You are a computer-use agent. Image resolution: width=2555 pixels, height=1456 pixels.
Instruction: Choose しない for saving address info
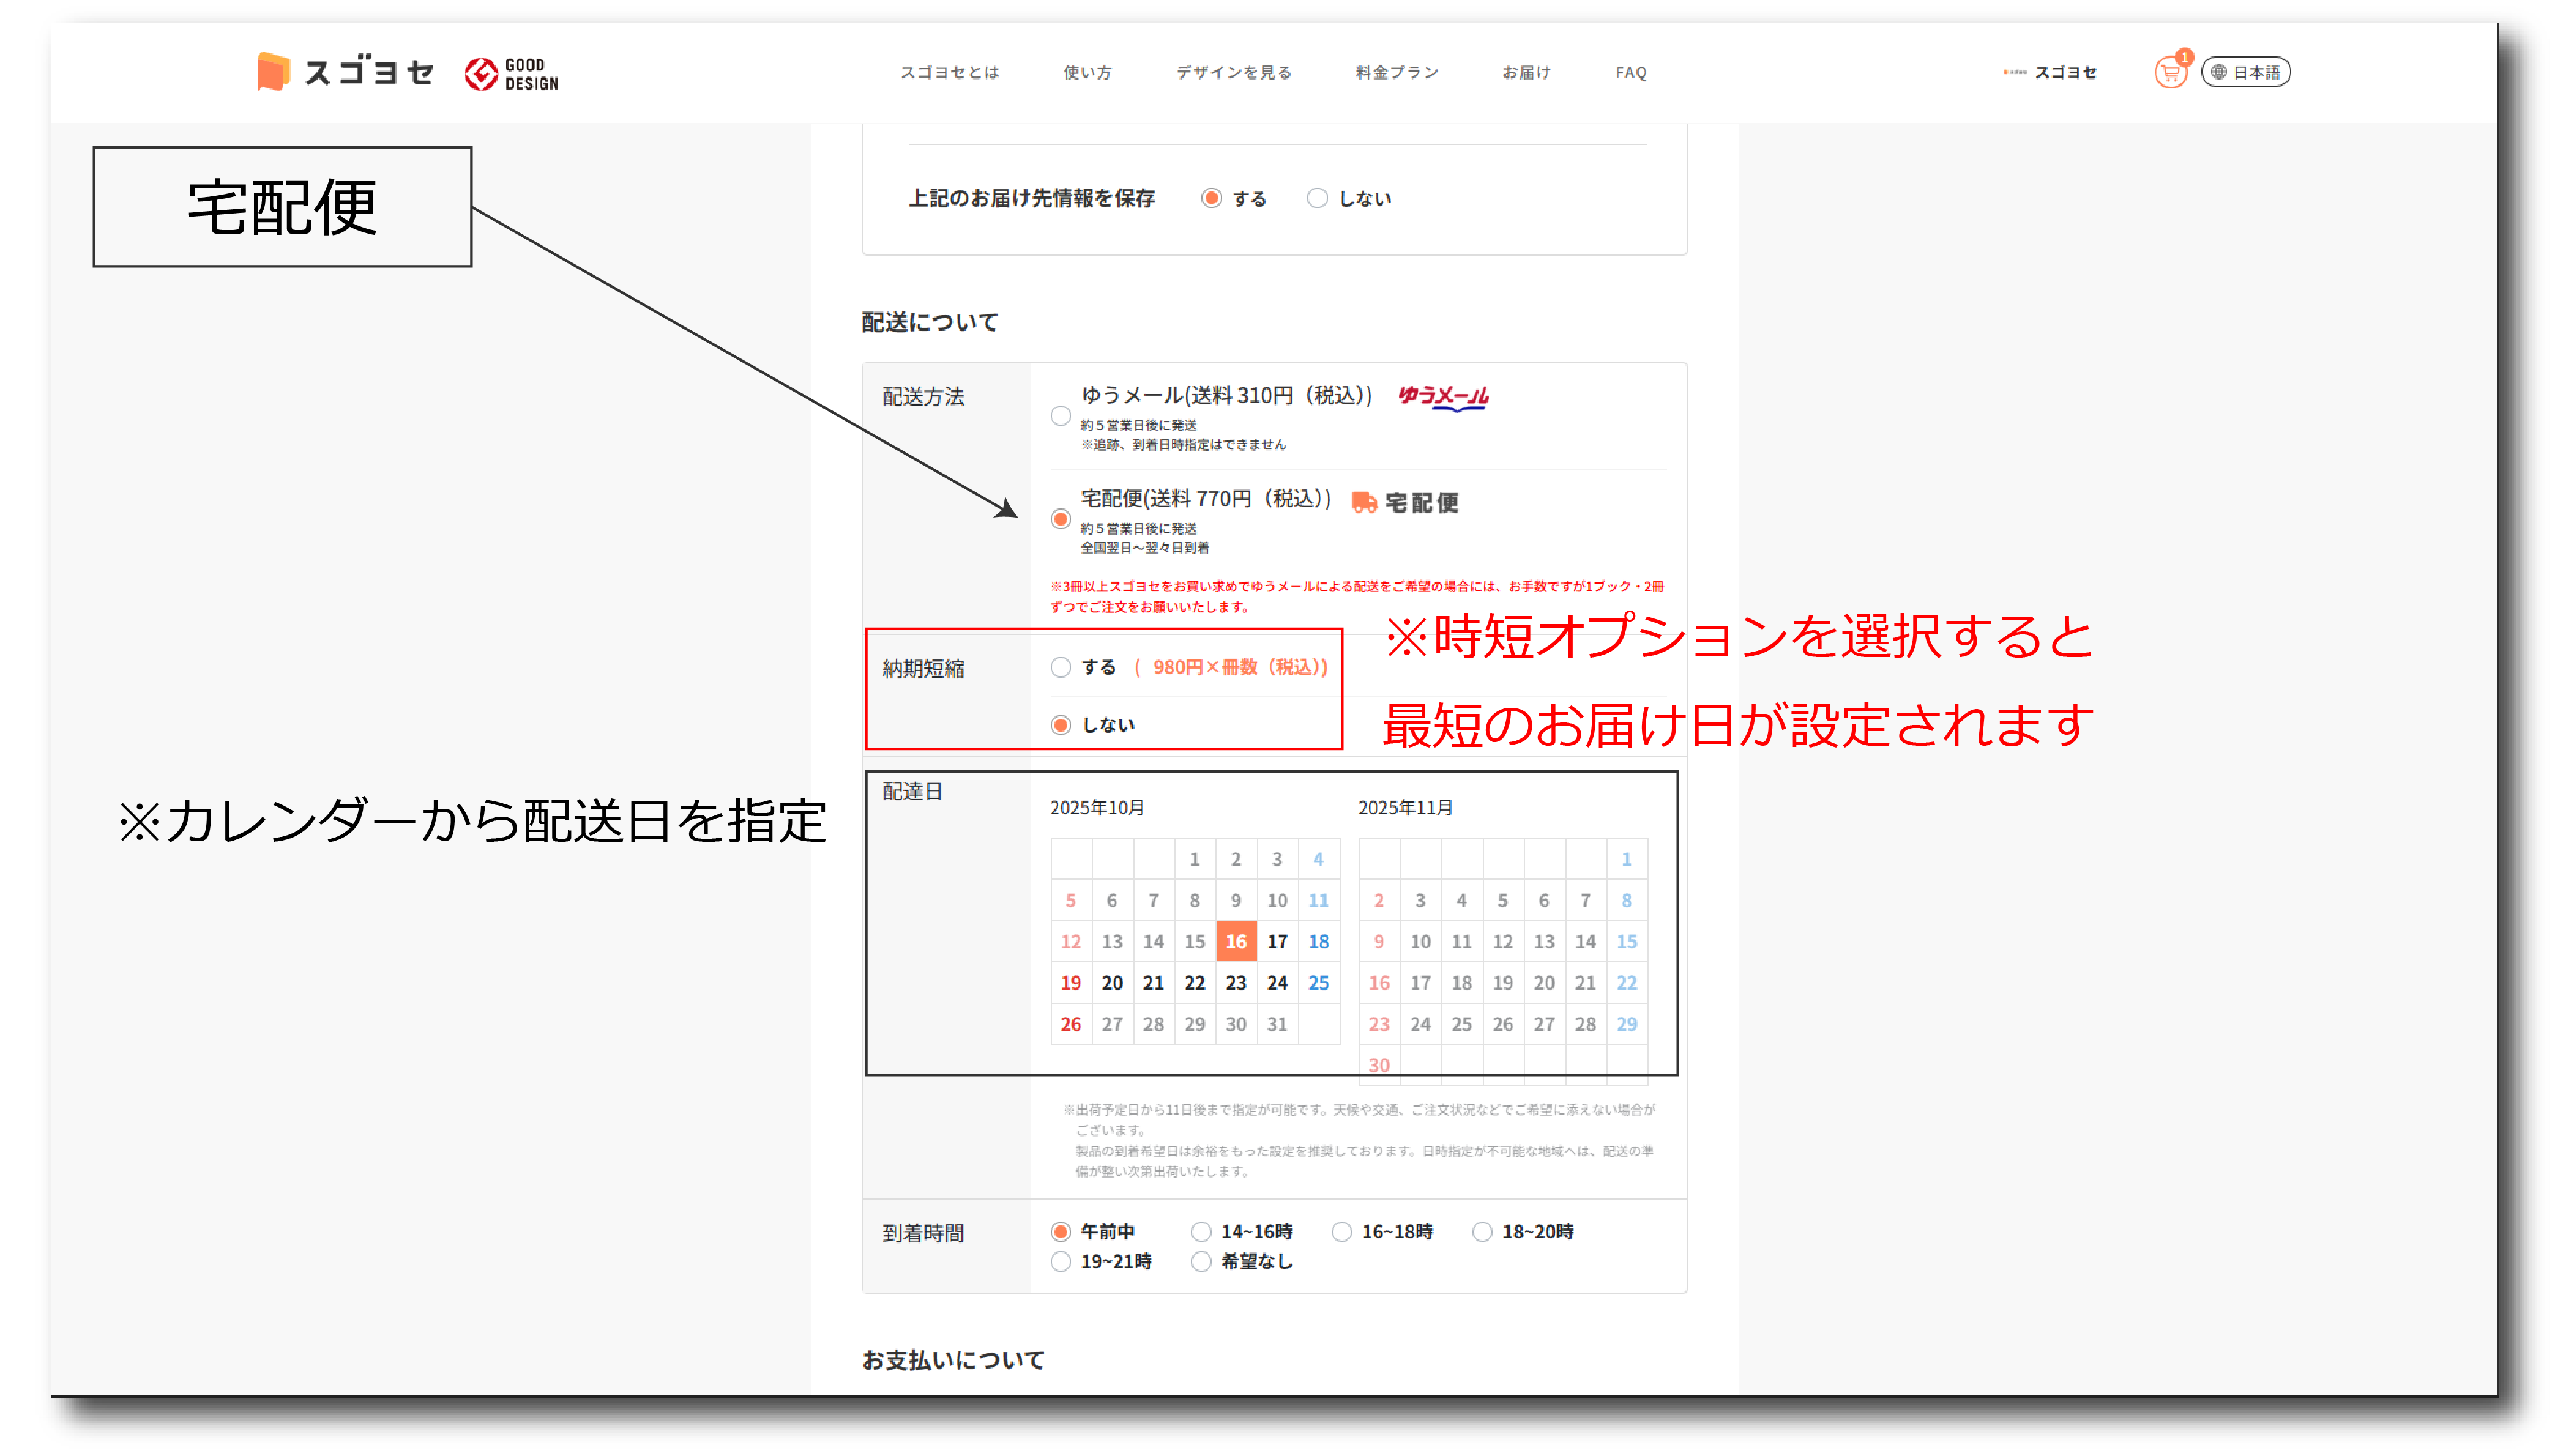(x=1318, y=198)
